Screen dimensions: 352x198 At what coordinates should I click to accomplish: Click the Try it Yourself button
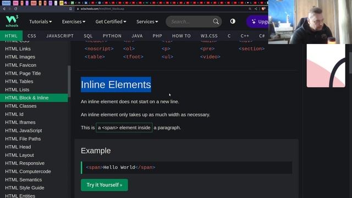(x=105, y=185)
